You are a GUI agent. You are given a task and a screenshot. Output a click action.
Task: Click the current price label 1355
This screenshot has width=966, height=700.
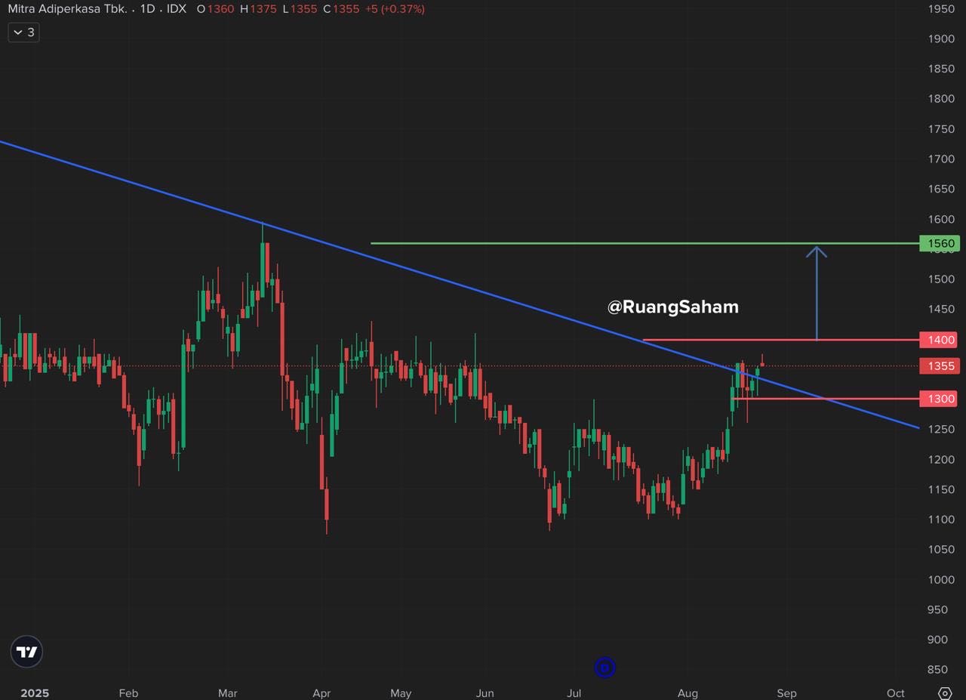tap(938, 366)
